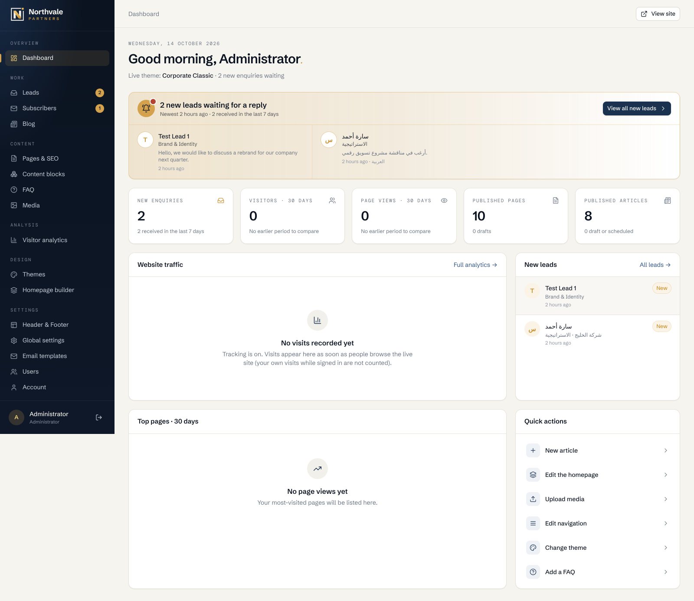The height and width of the screenshot is (601, 694).
Task: Click the sign-out icon beside Administrator
Action: (x=99, y=417)
